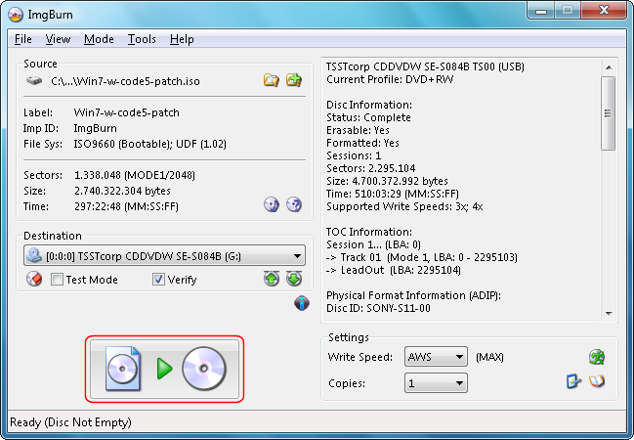Screen dimensions: 634x440
Task: Click the large Write image to disc button
Action: (164, 370)
